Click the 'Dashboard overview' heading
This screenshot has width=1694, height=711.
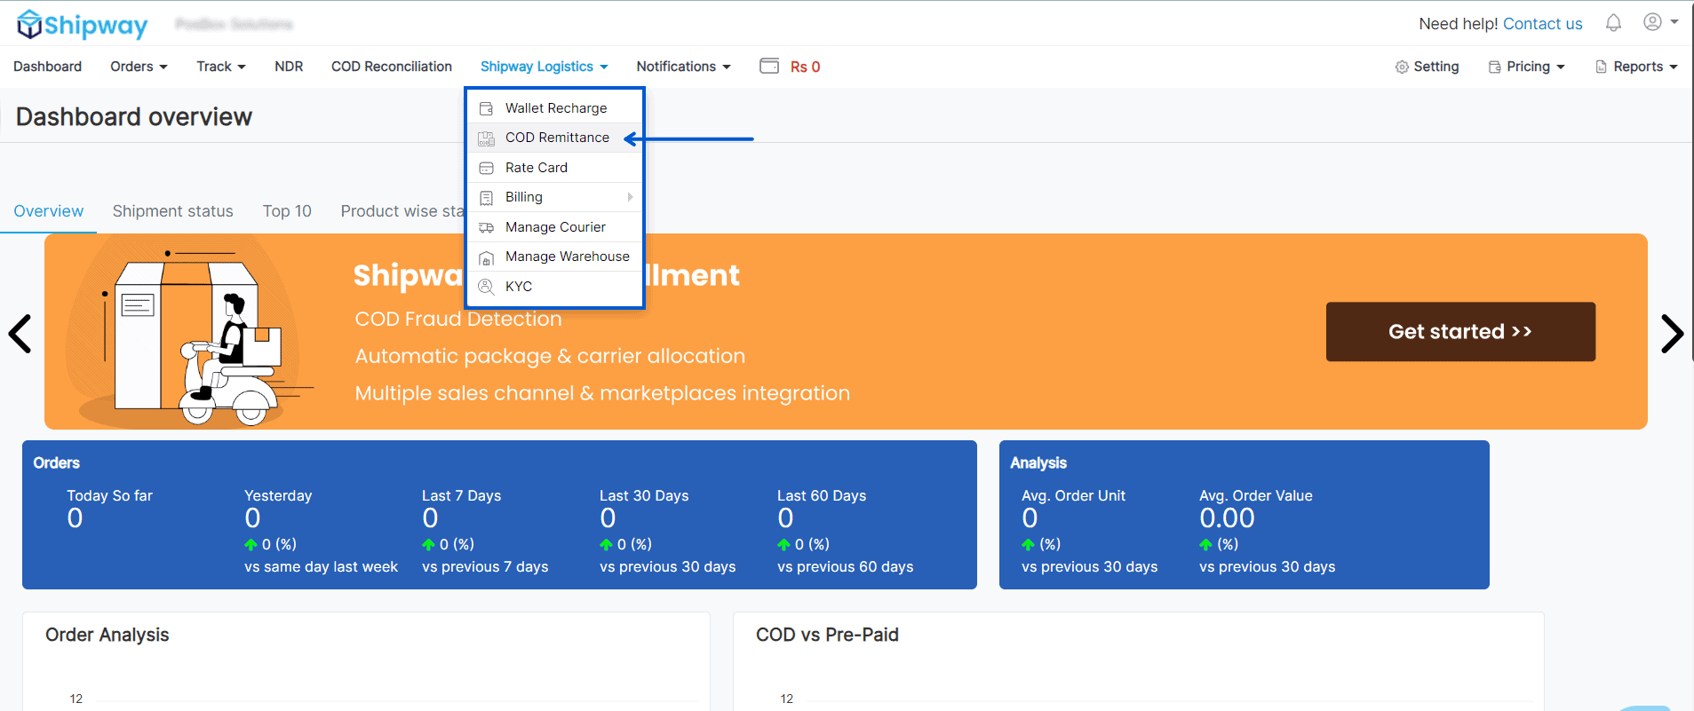(x=134, y=117)
